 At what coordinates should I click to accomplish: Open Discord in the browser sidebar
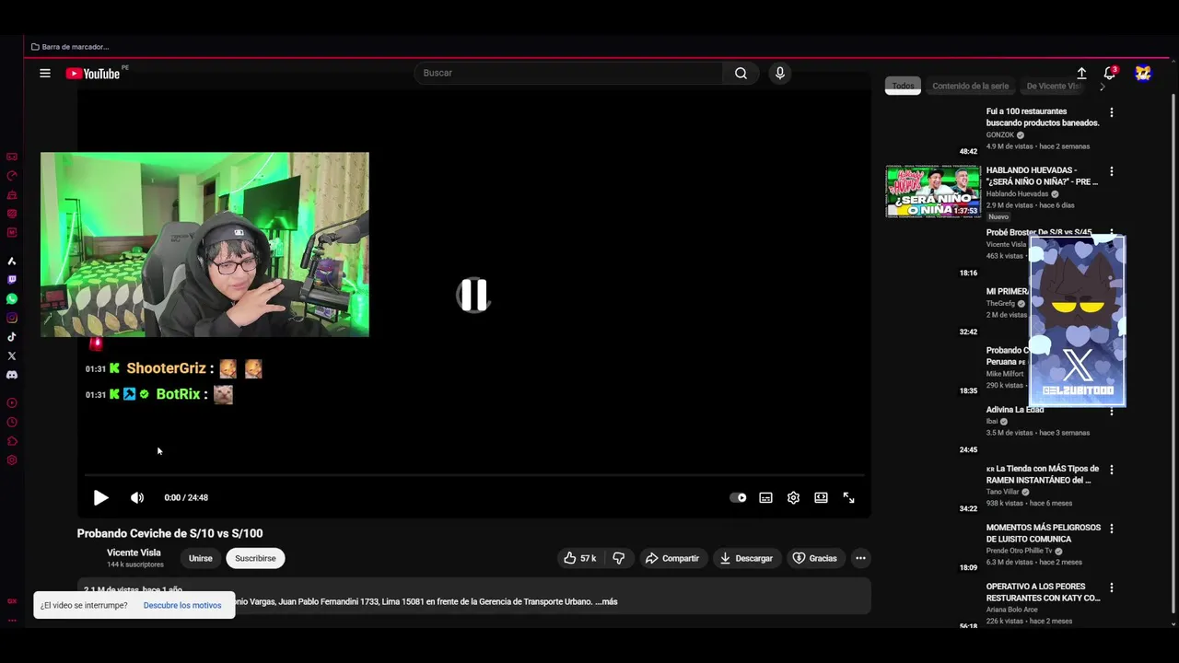(12, 375)
